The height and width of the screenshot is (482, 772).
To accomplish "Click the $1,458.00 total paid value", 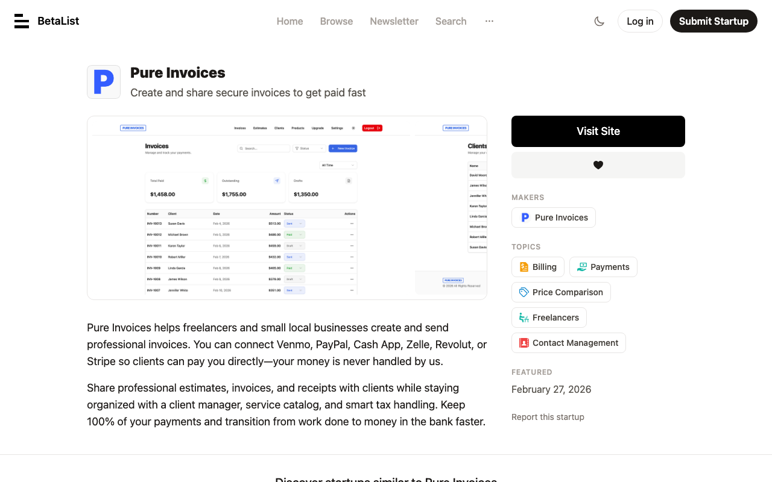I will 163,195.
